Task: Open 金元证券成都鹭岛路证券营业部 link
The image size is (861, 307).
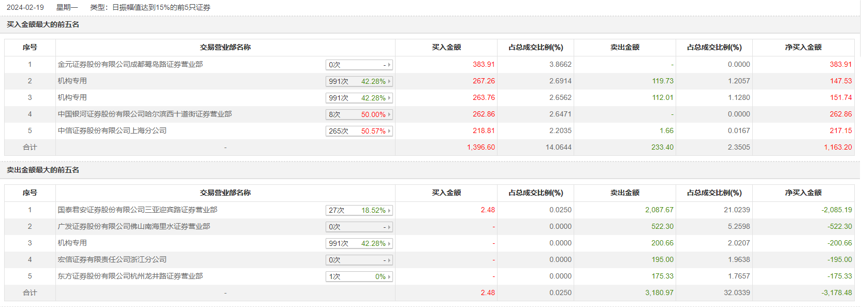Action: [x=130, y=64]
